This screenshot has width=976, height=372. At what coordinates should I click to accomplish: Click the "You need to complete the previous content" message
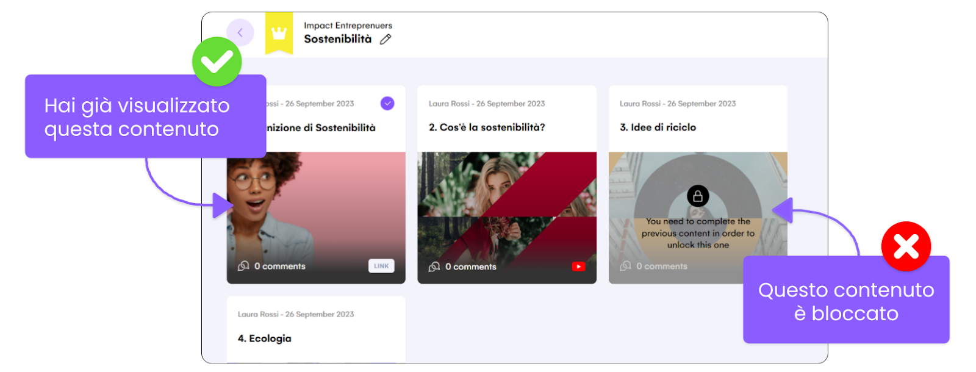[x=698, y=233]
